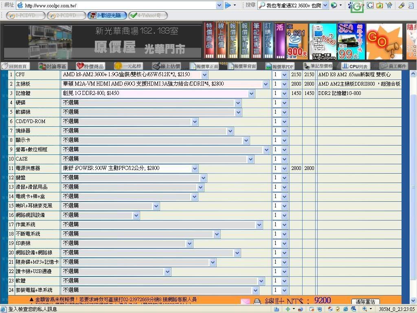Click status text 登入檢查您的私人訊息
Image resolution: width=417 pixels, height=313 pixels.
point(33,309)
